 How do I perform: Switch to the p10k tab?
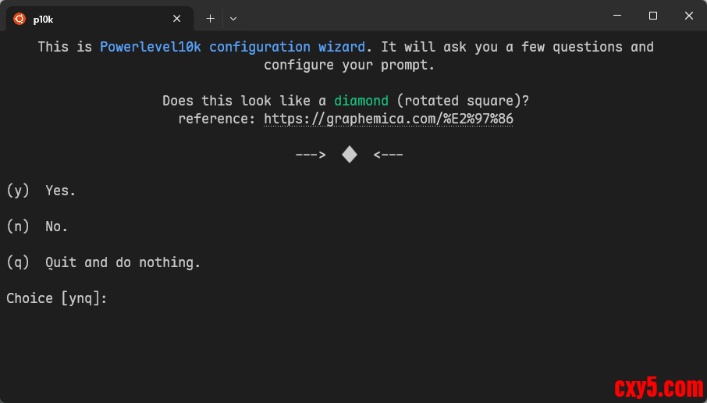94,18
